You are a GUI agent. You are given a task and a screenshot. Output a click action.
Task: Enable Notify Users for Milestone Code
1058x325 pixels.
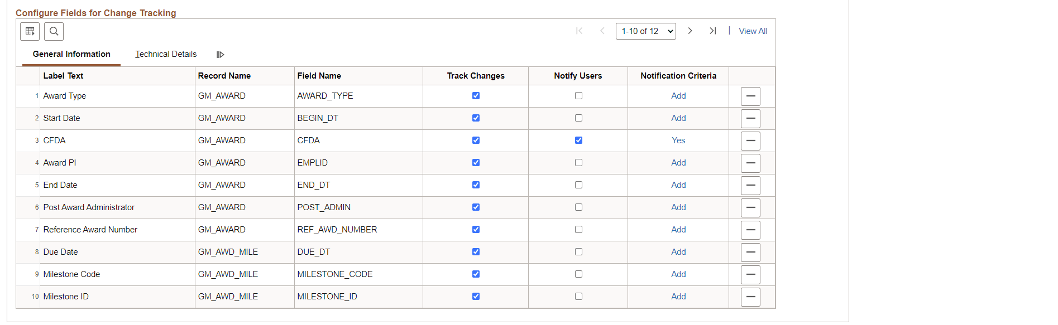coord(578,274)
